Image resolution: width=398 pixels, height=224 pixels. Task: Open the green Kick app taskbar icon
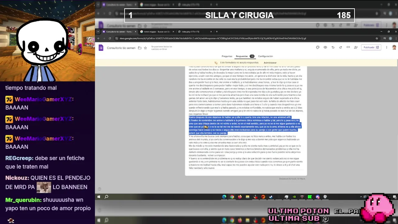(310, 197)
